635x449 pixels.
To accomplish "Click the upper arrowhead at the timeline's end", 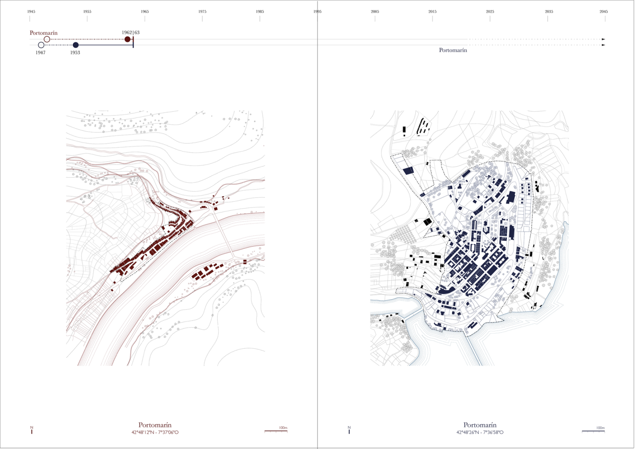I will tap(603, 39).
